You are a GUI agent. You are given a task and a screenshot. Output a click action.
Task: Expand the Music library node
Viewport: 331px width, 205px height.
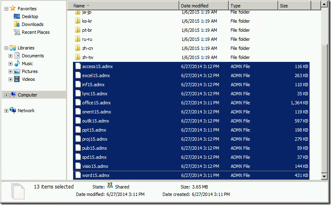coord(10,64)
